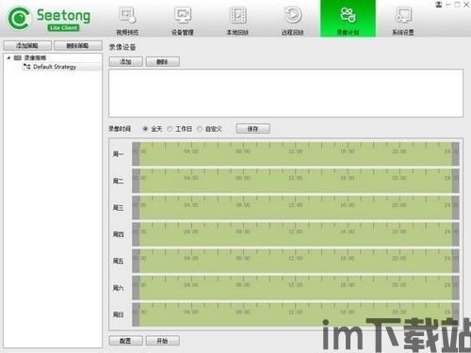Click the 配置 button at the bottom

[126, 341]
